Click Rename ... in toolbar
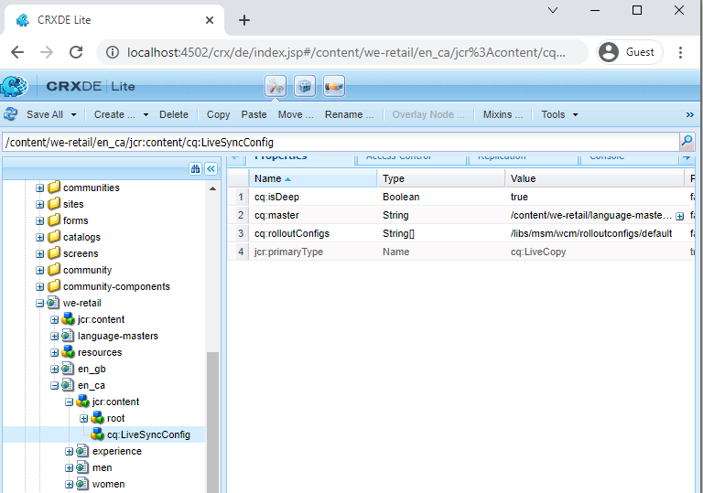Viewport: 703px width, 493px height. pyautogui.click(x=349, y=114)
